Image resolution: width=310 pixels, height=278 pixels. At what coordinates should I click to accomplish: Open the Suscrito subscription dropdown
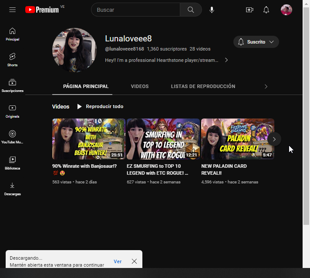click(256, 42)
